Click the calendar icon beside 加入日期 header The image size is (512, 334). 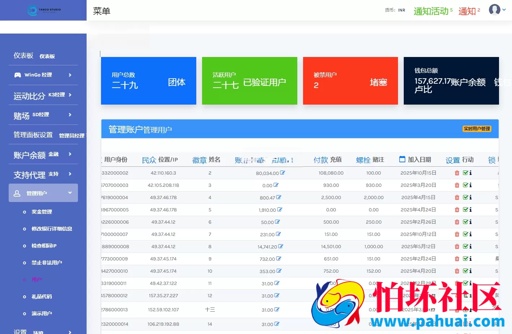(x=402, y=159)
